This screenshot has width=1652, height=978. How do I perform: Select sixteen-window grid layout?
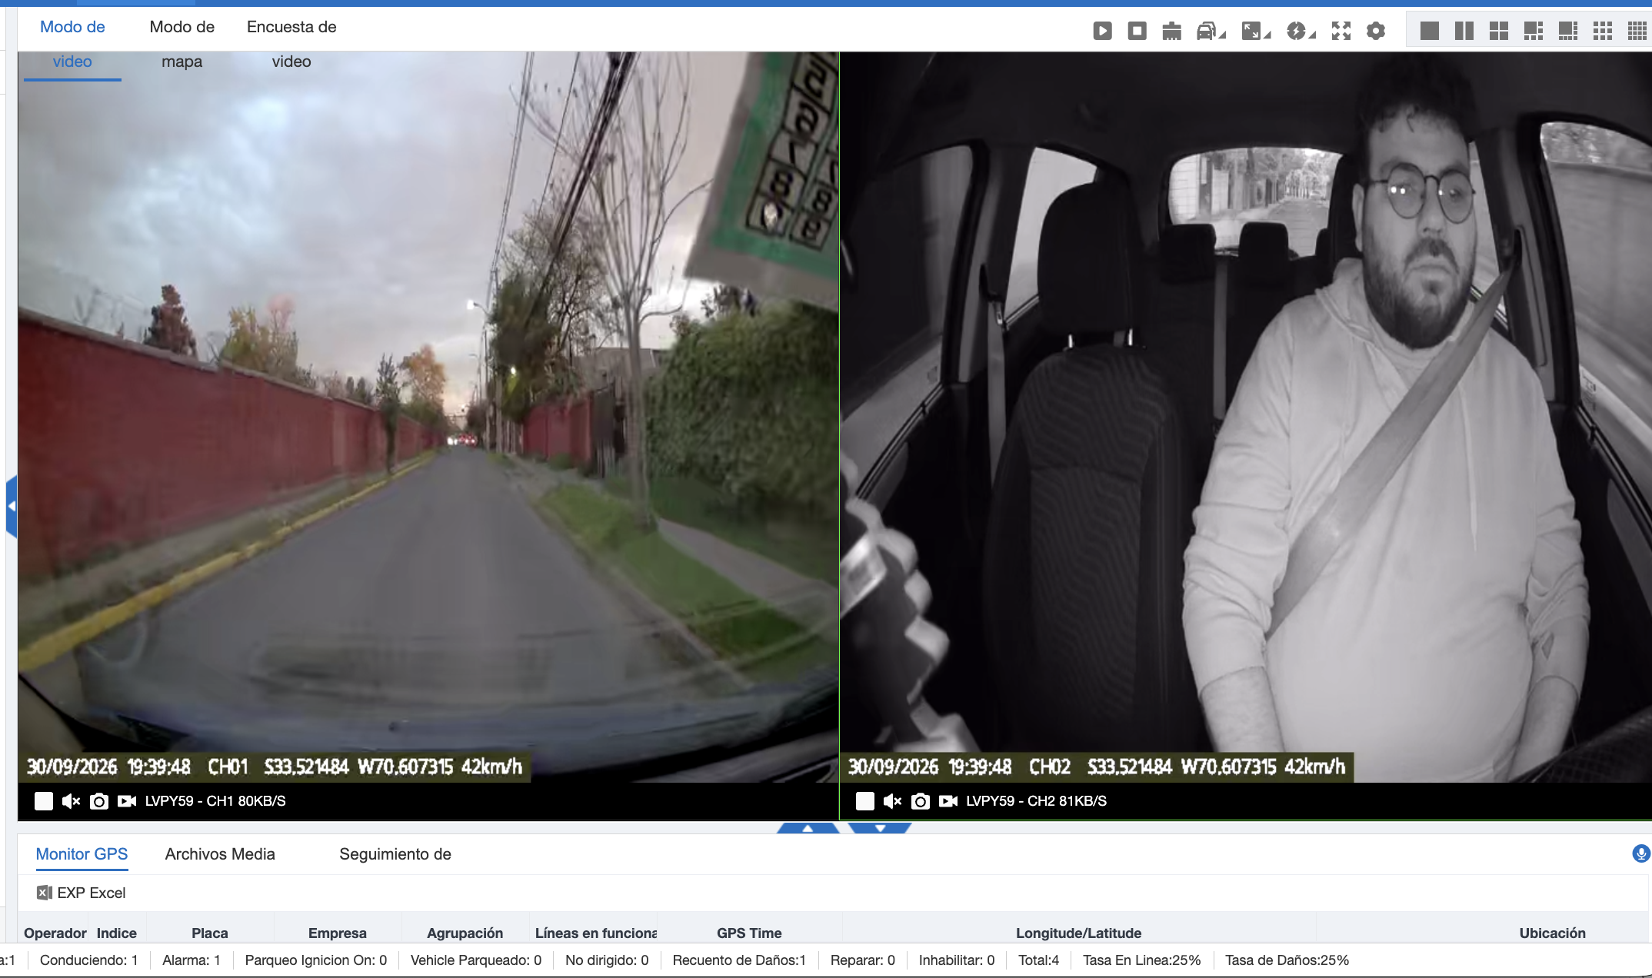click(1637, 31)
